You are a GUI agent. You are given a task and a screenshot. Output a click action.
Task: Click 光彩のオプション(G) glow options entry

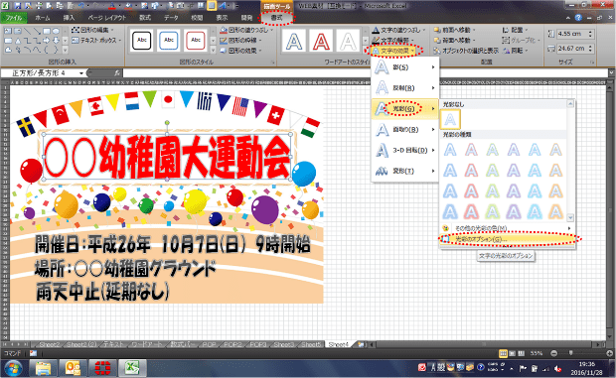tap(507, 239)
